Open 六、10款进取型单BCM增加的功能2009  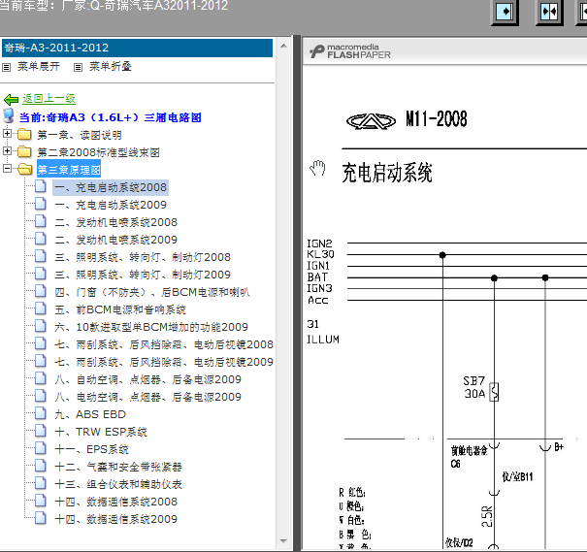coord(151,328)
